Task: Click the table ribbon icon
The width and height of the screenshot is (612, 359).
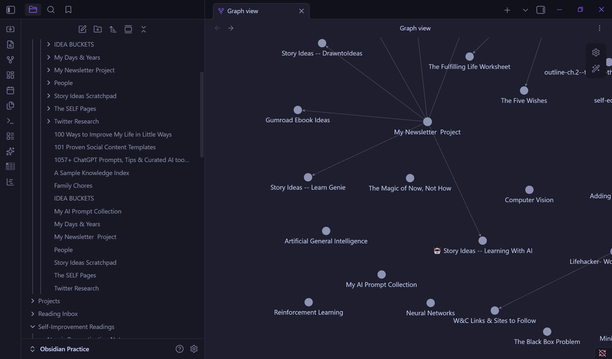Action: (x=10, y=167)
